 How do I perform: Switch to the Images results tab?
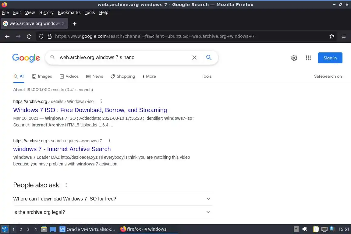tap(42, 76)
